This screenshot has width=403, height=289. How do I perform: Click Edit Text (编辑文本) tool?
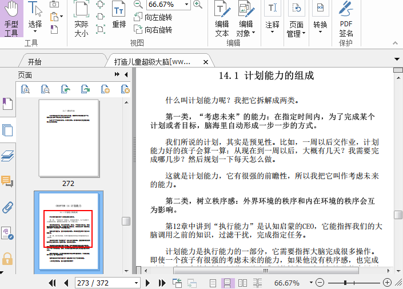[x=222, y=19]
